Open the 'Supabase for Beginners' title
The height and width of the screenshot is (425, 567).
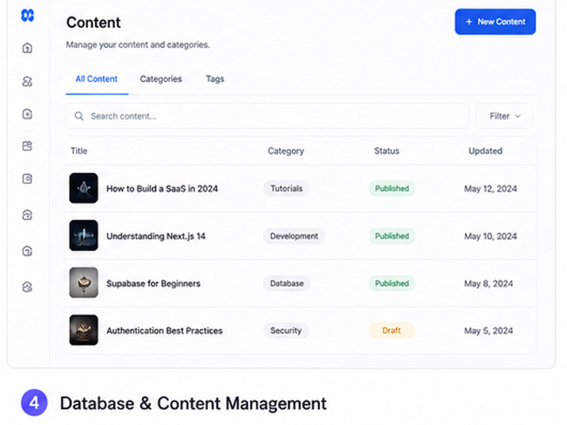coord(153,284)
